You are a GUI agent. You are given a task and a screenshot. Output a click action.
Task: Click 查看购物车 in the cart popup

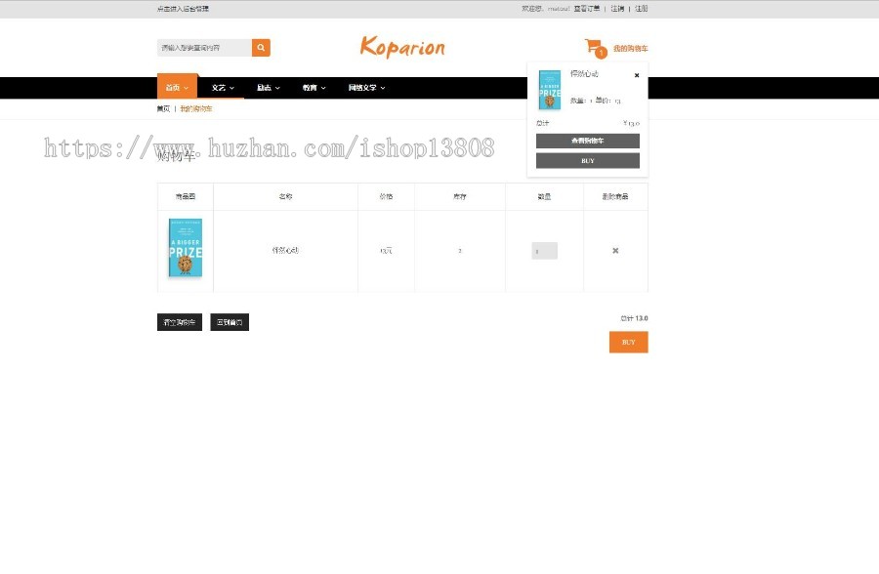point(587,141)
